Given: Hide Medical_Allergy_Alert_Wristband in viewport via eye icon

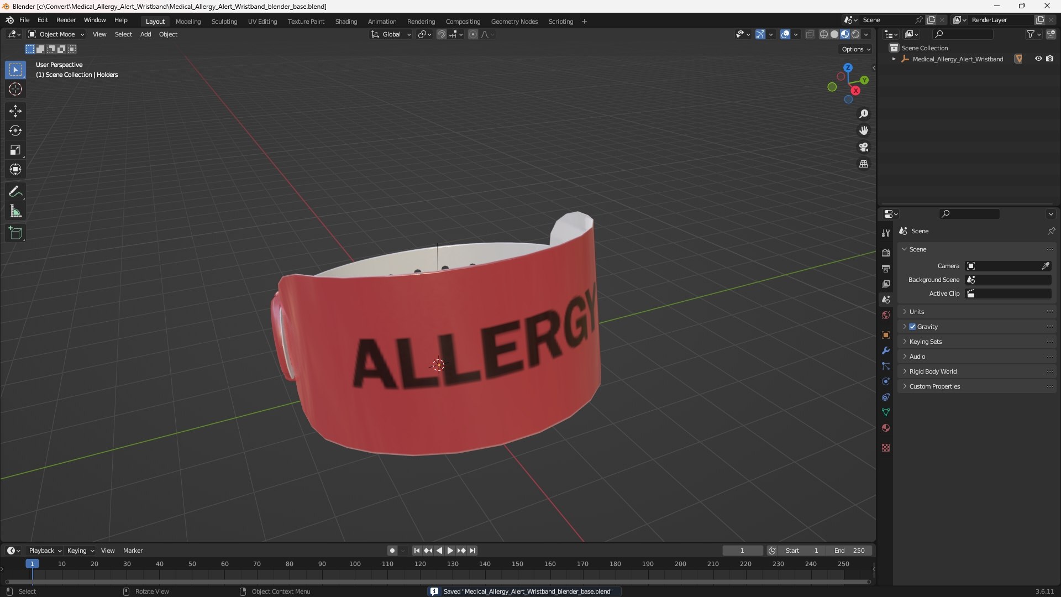Looking at the screenshot, I should (x=1038, y=59).
